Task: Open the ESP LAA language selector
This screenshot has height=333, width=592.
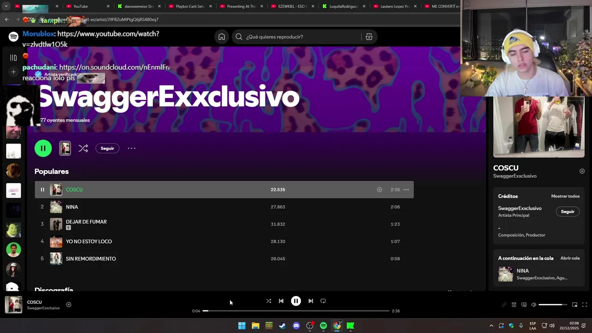Action: pyautogui.click(x=533, y=326)
